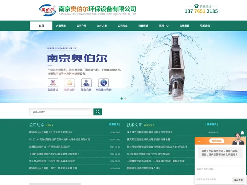The height and width of the screenshot is (185, 247).
Task: Click the notification bell icon
Action: point(243,133)
